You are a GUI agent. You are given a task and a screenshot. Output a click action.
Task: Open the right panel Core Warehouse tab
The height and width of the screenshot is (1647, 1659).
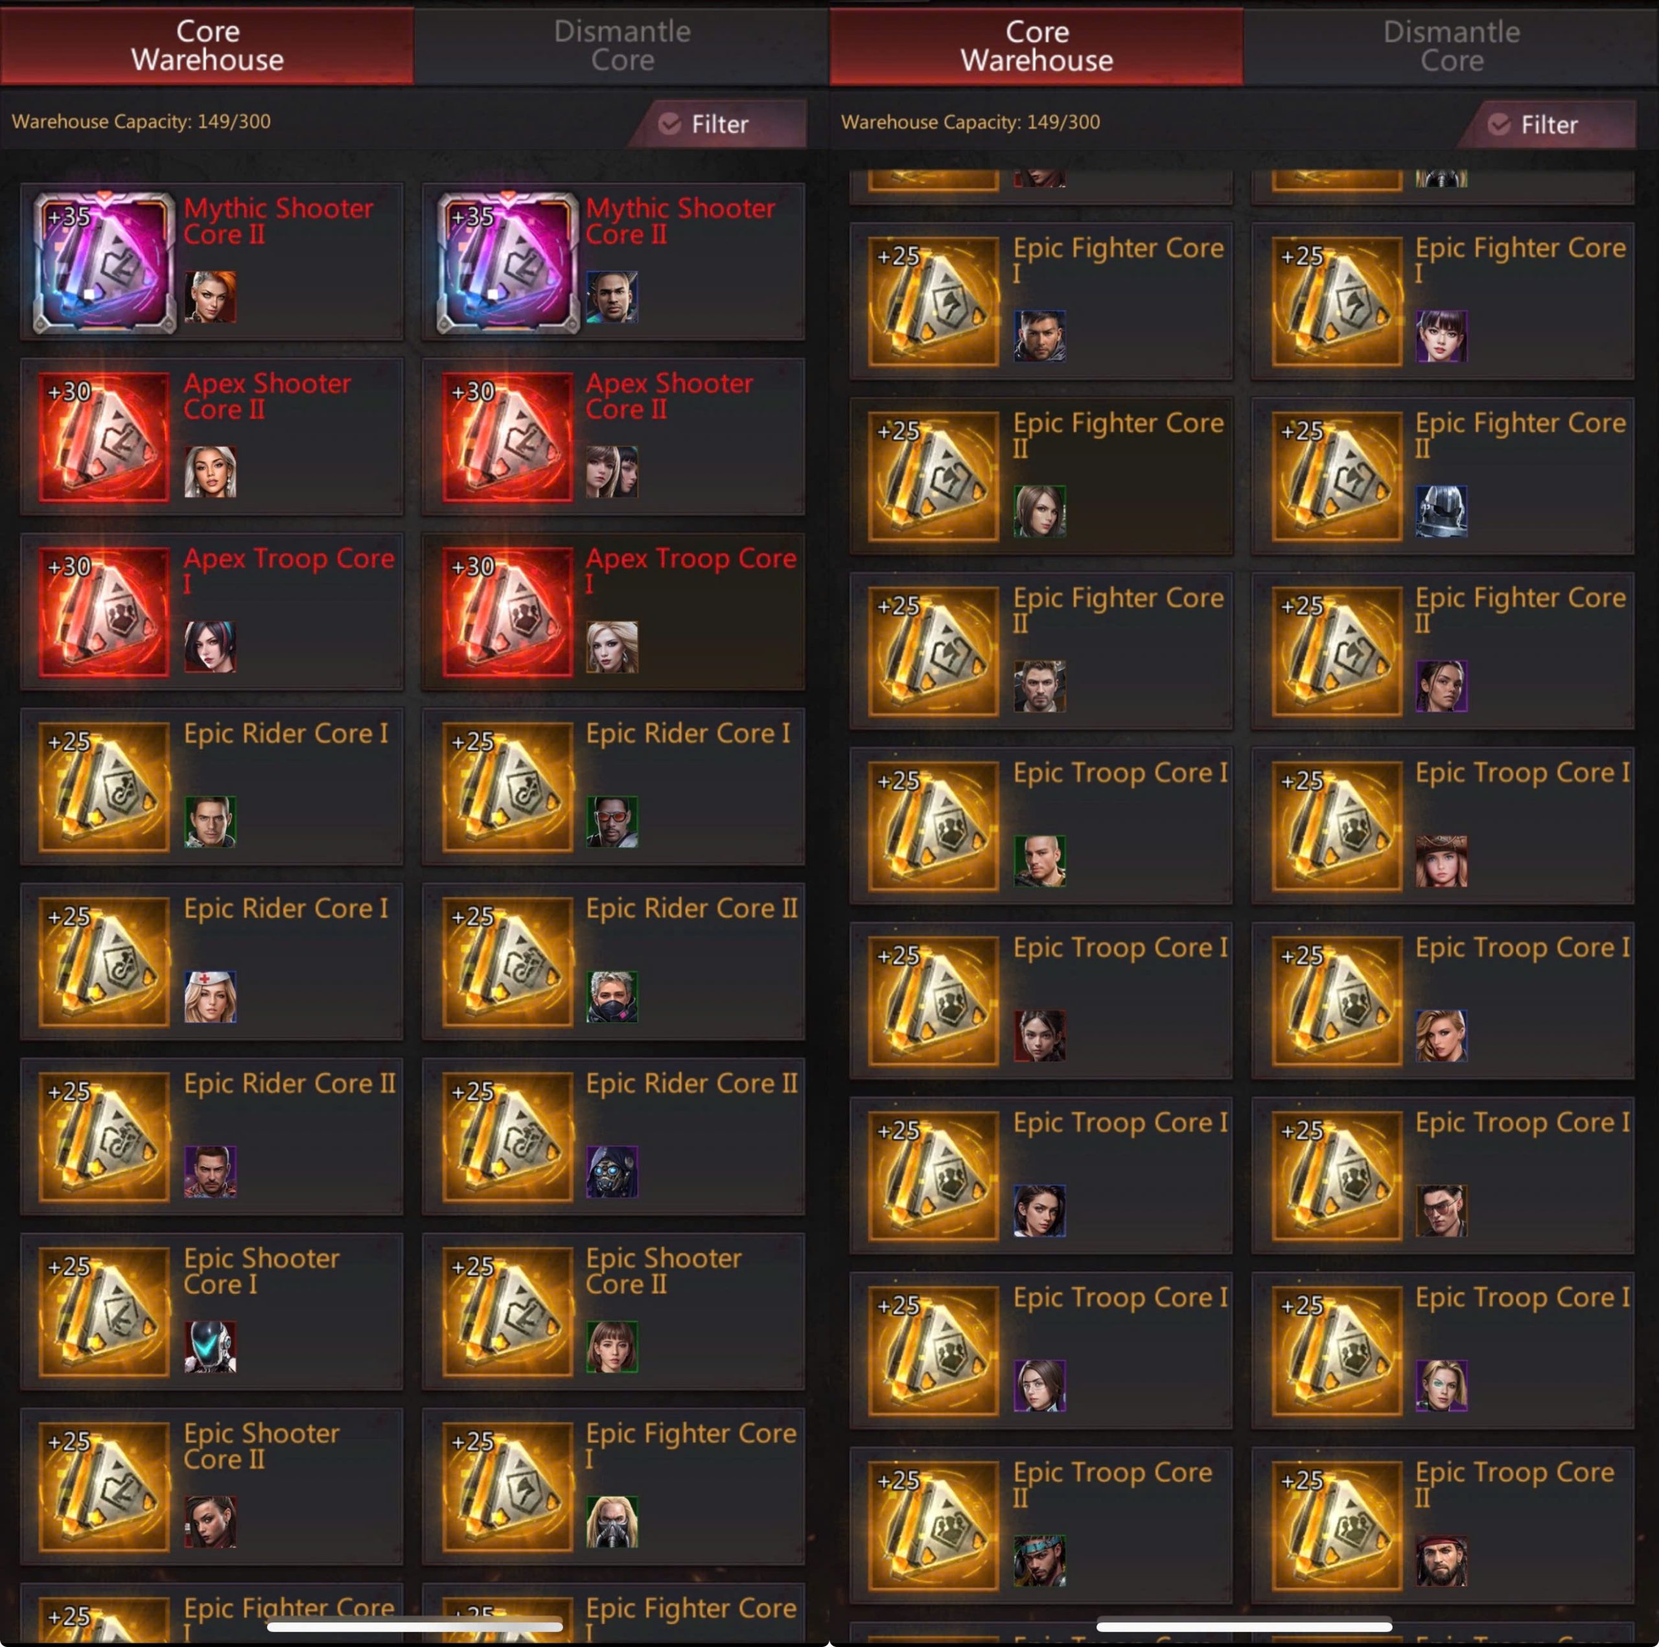pos(1036,47)
